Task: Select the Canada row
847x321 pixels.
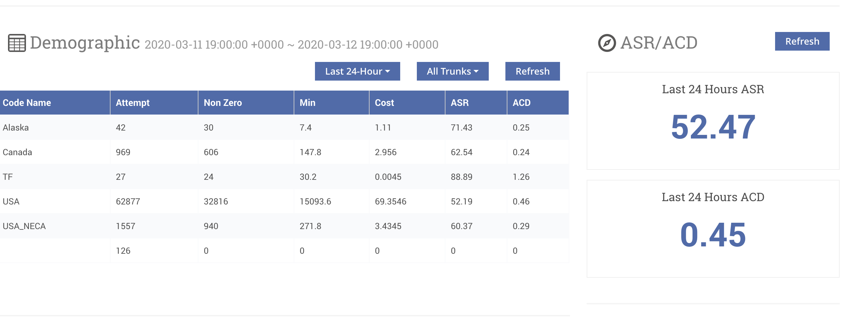Action: tap(17, 152)
